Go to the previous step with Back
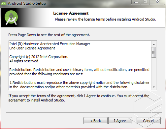Viewport: 166px width, 129px height. 95,121
